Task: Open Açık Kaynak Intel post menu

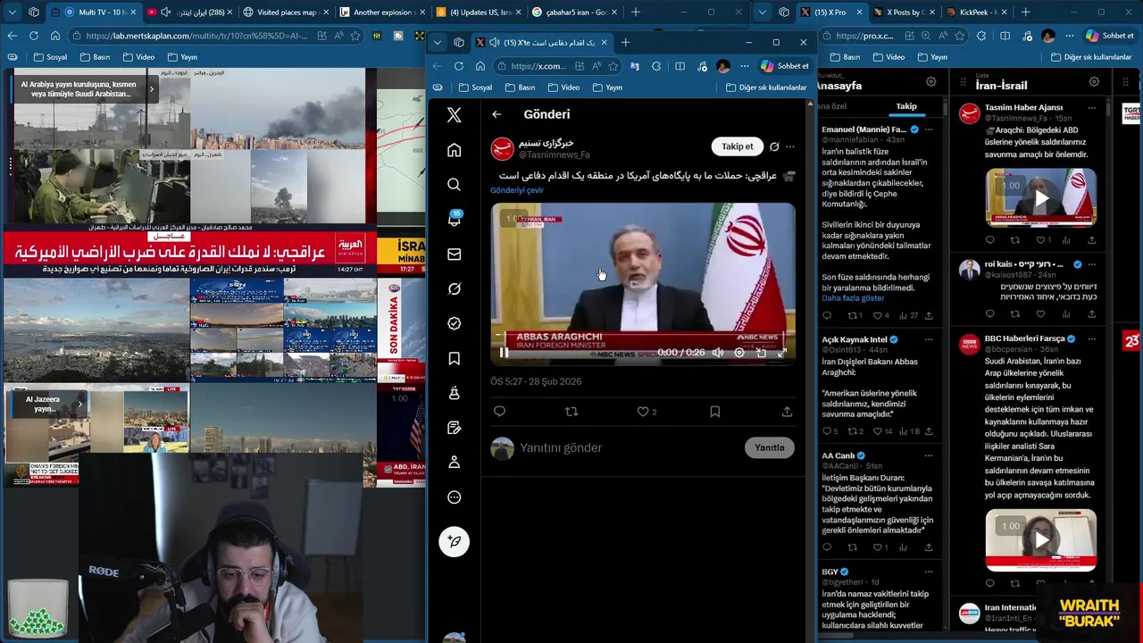Action: click(929, 339)
